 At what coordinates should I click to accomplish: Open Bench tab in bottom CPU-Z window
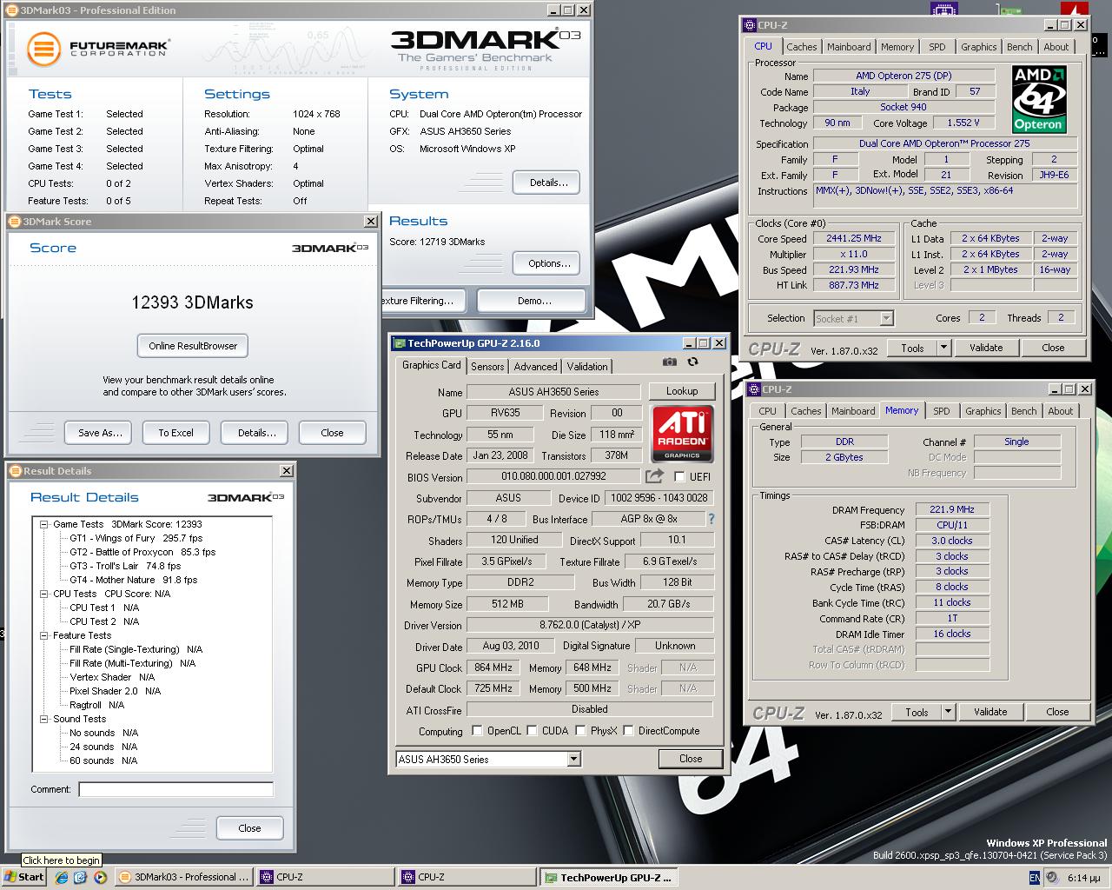[1023, 411]
